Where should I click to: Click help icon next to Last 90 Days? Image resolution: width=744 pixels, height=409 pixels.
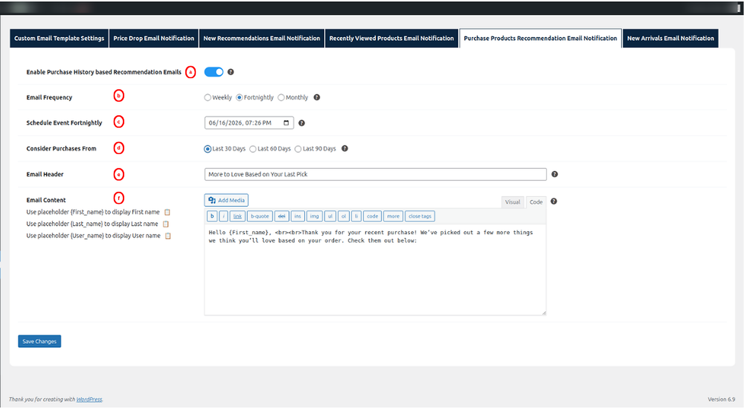(x=345, y=148)
